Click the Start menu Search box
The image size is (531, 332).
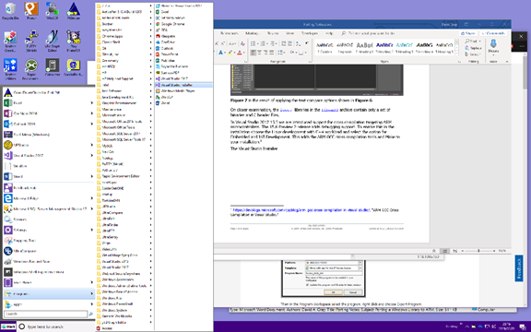point(45,314)
